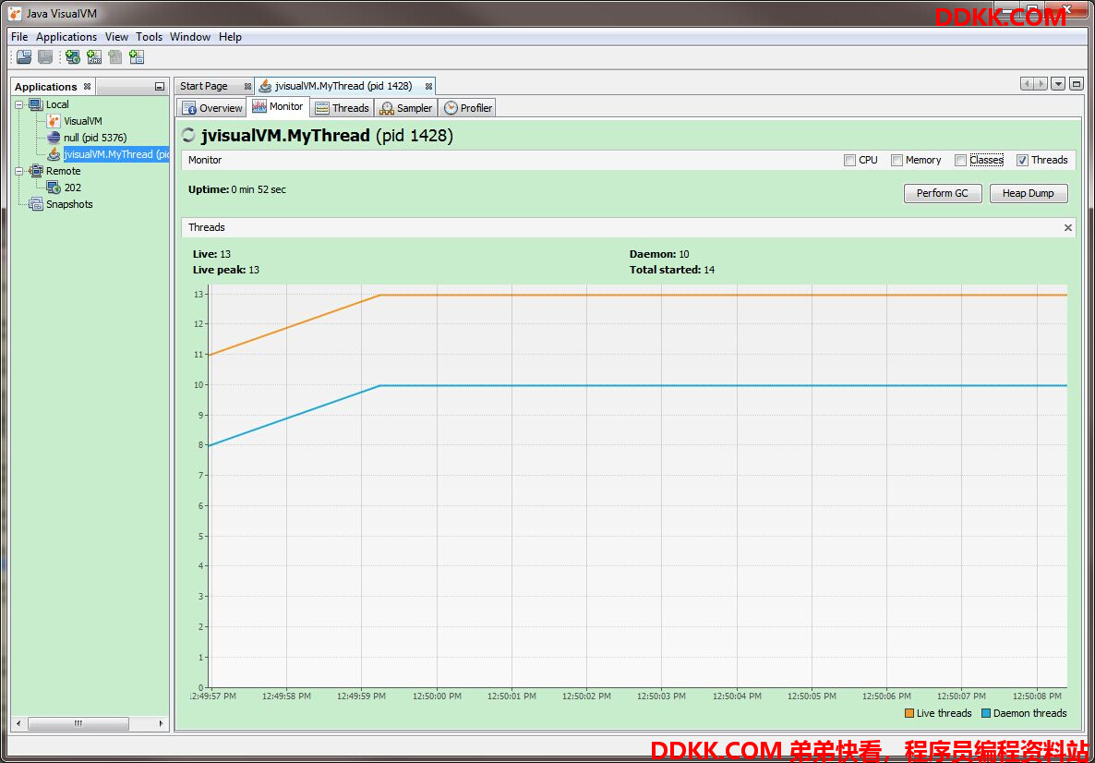The height and width of the screenshot is (763, 1095).
Task: Click the '12:50:05 PM' time axis label
Action: (812, 696)
